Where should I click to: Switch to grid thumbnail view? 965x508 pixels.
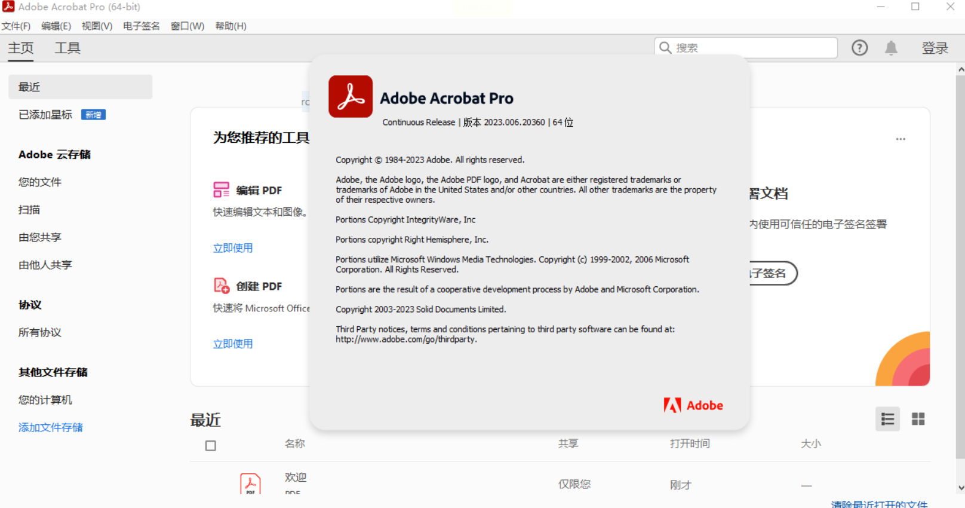pos(918,419)
